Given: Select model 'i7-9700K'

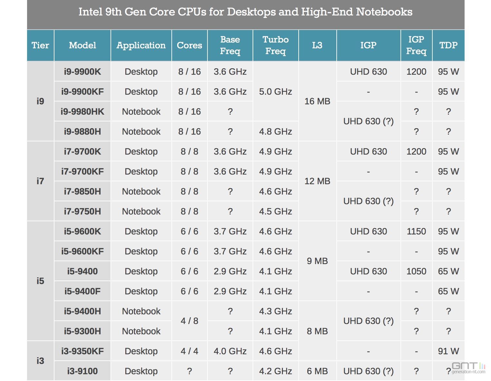Looking at the screenshot, I should [x=82, y=151].
